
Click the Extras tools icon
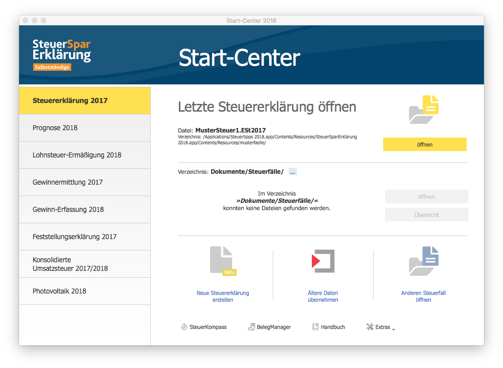(x=370, y=327)
